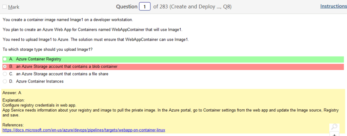Select radio button for option D

coord(5,81)
